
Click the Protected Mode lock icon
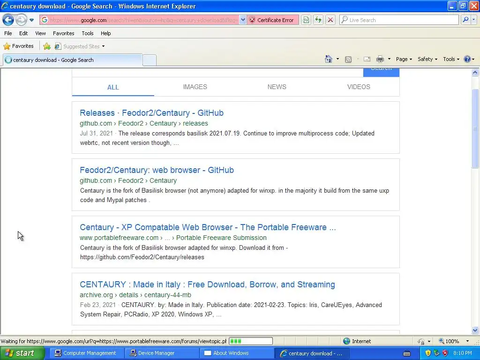(421, 341)
